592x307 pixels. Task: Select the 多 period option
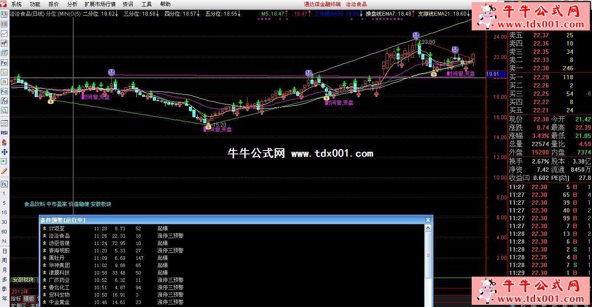click(x=4, y=280)
